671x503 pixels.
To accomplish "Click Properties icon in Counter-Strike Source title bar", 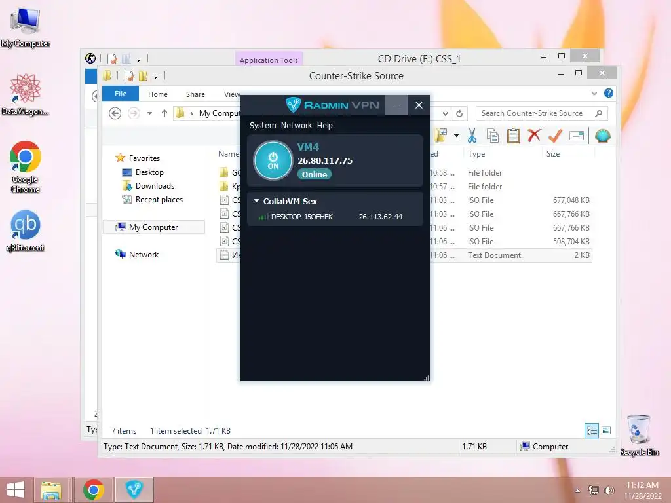I will tap(129, 76).
